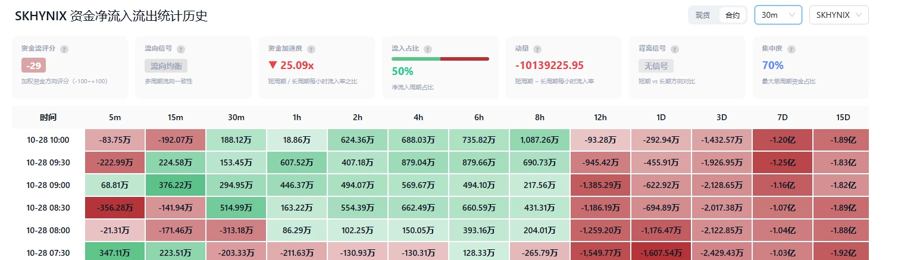The width and height of the screenshot is (898, 260).
Task: Click the 376.22万 cell
Action: [176, 186]
